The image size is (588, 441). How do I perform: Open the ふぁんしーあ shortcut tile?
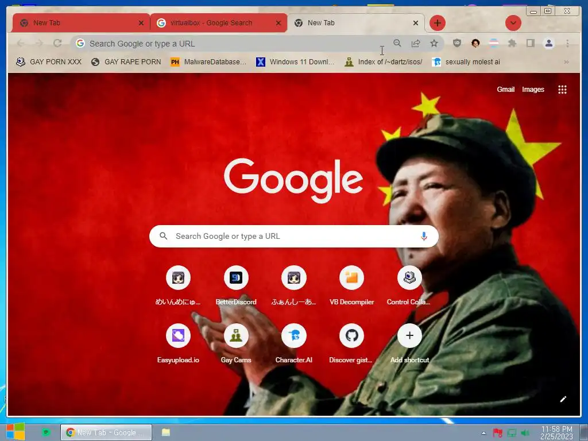coord(293,286)
